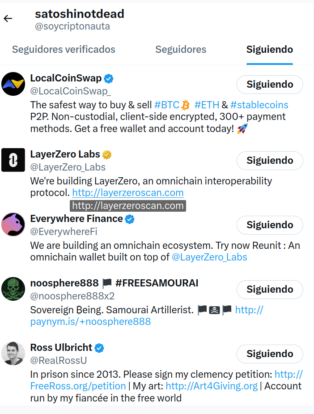
Task: Click the back arrow icon
Action: [8, 18]
